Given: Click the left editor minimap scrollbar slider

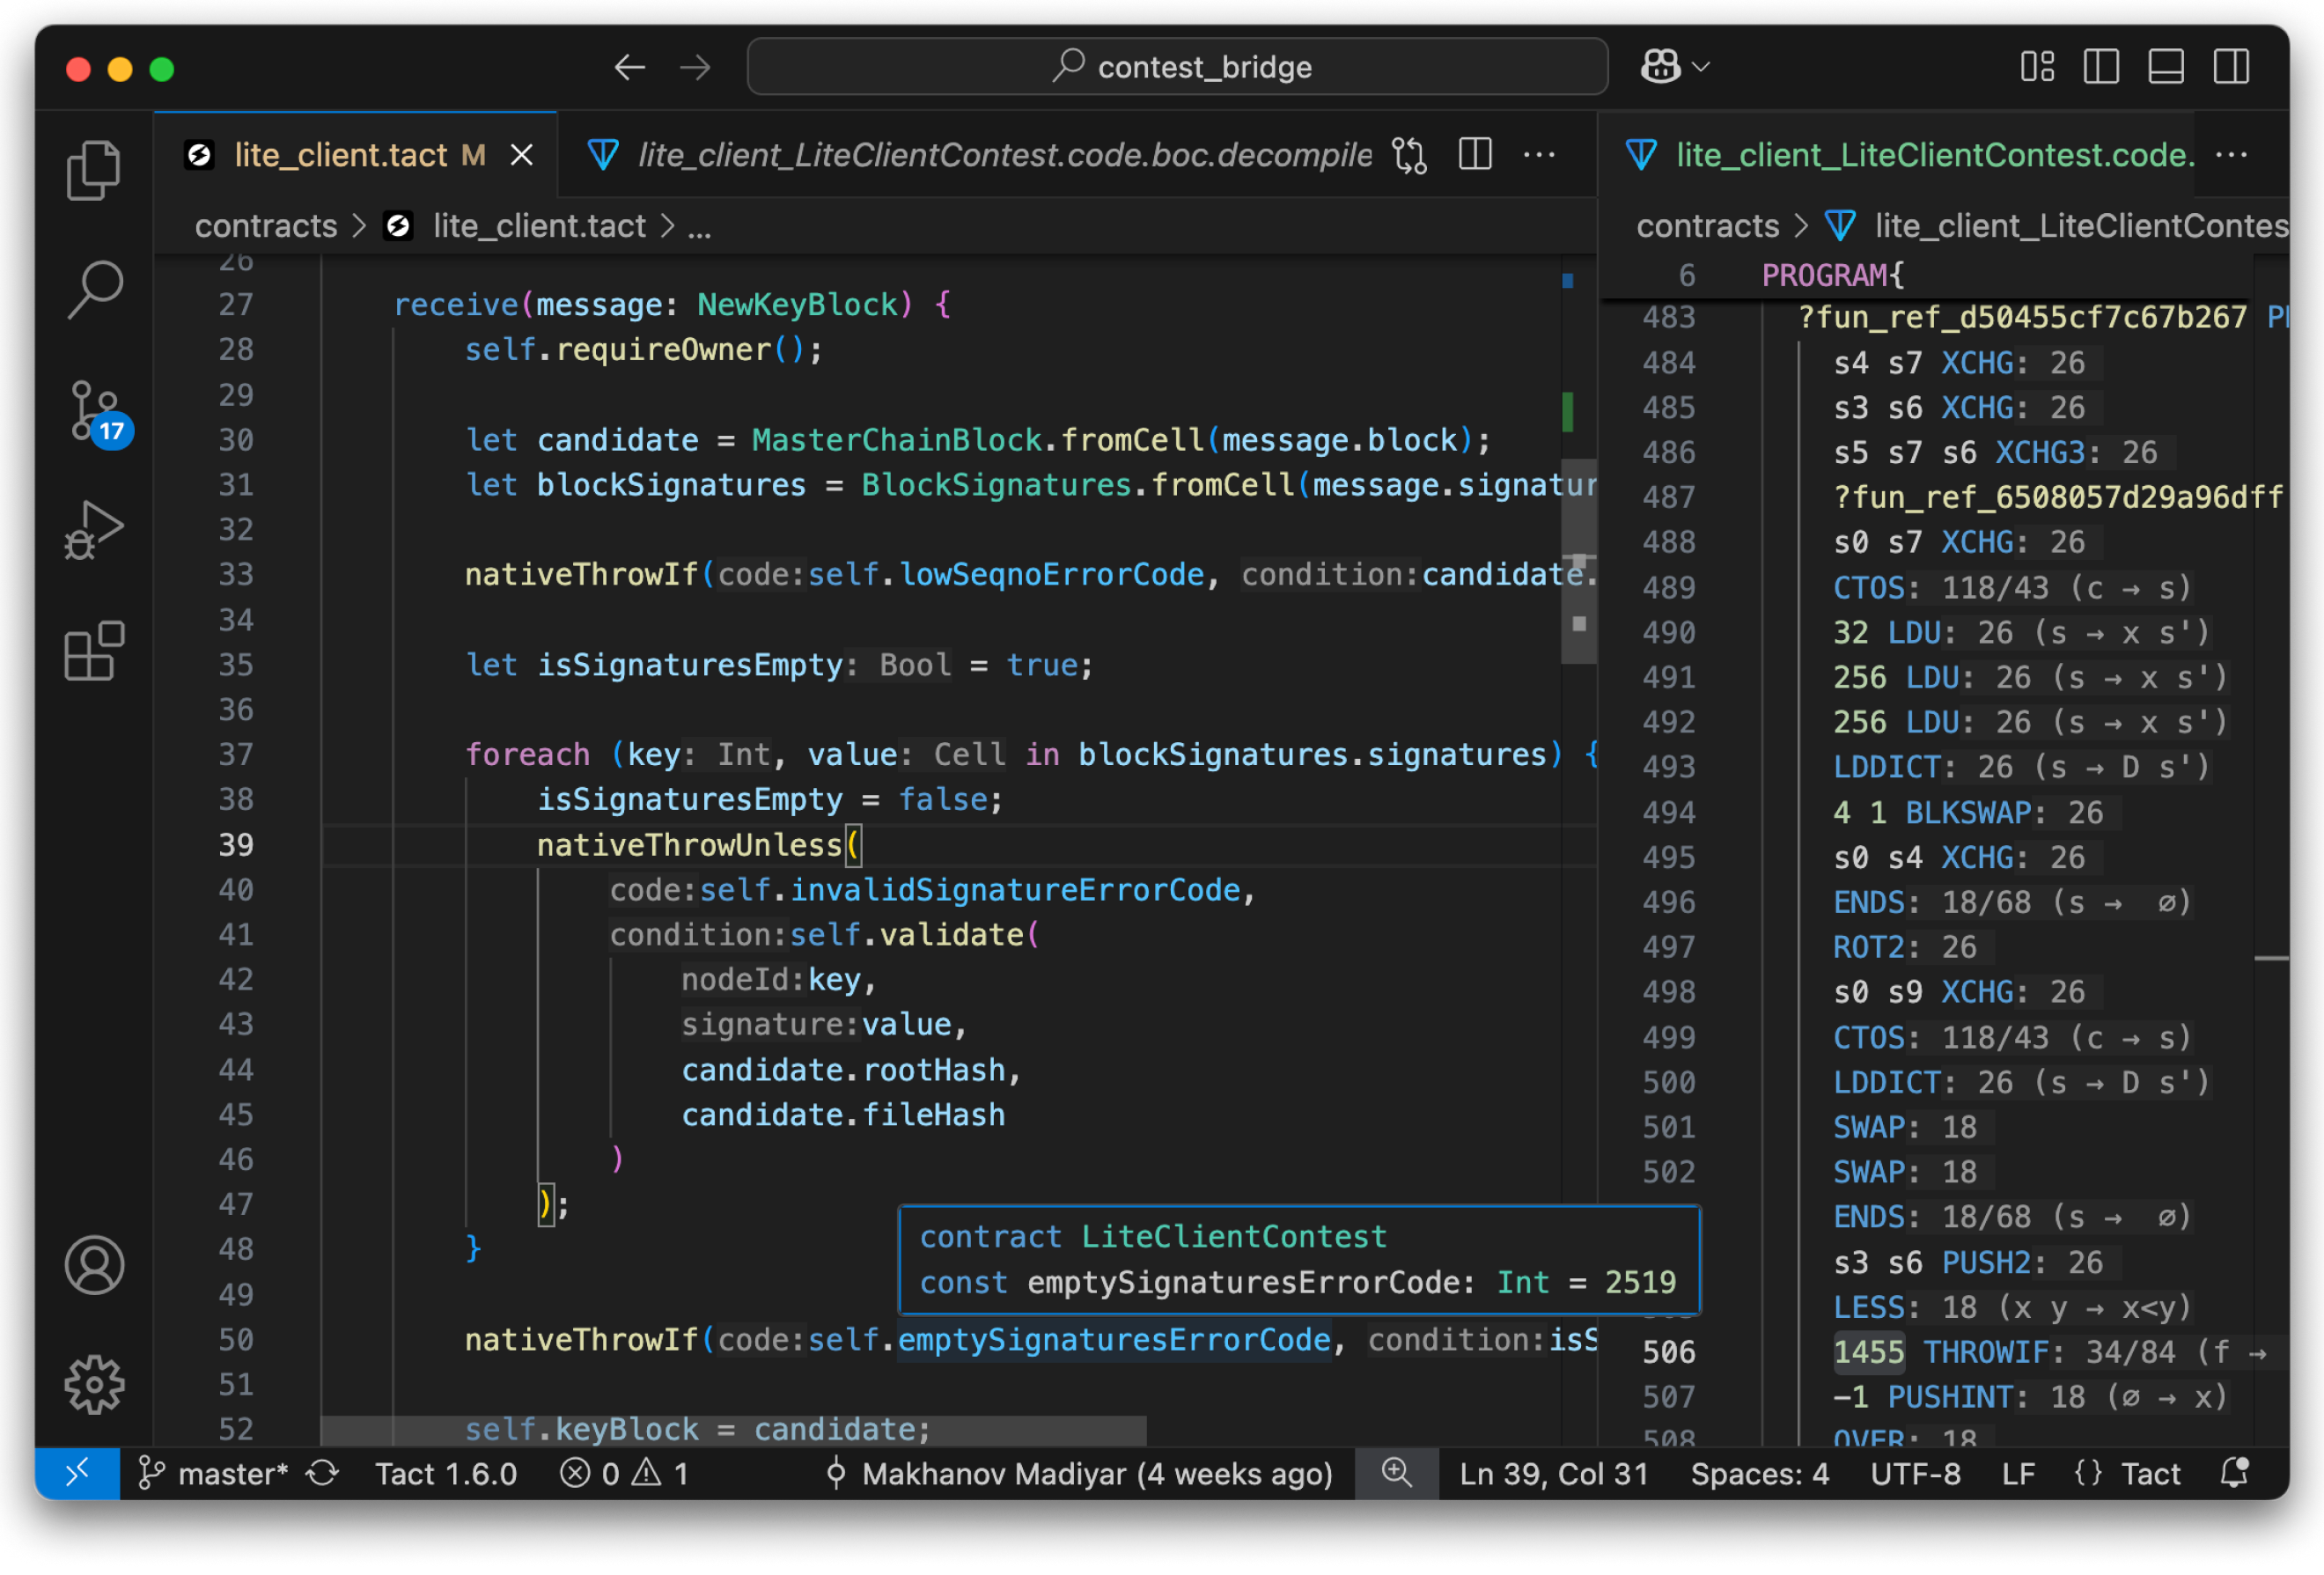Looking at the screenshot, I should [1578, 560].
